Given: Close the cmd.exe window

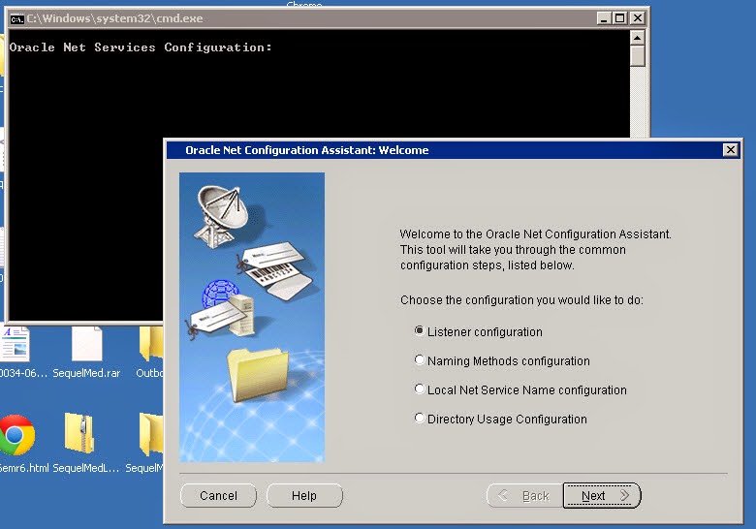Looking at the screenshot, I should tap(638, 18).
